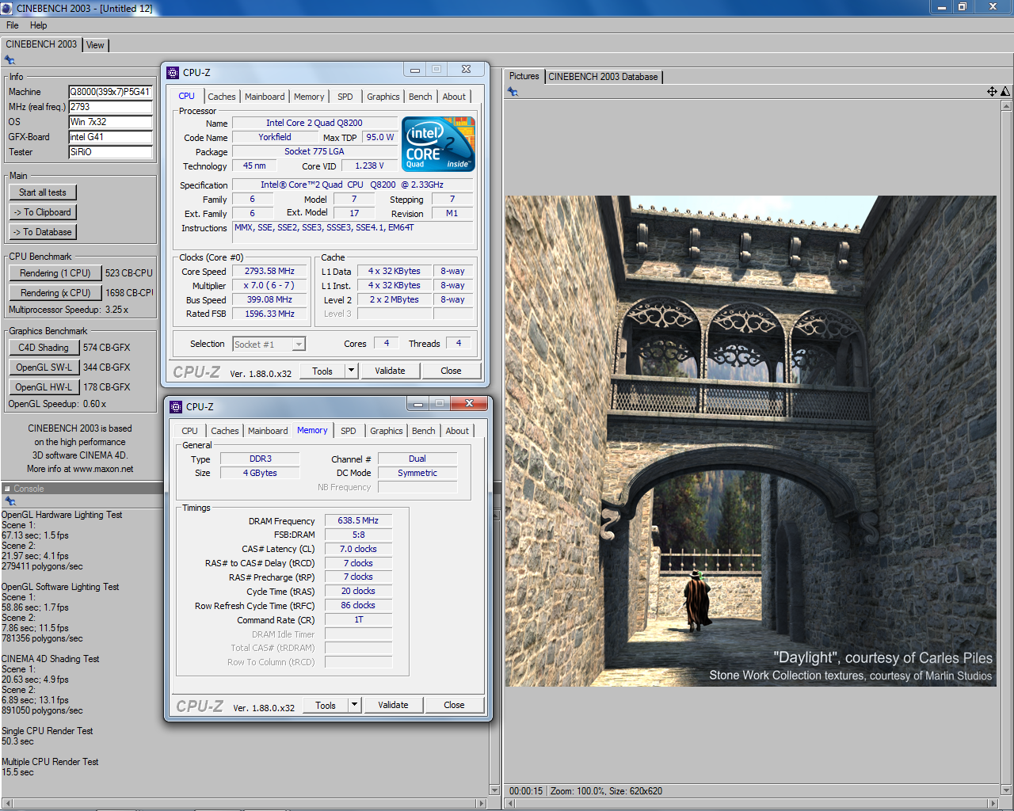Viewport: 1014px width, 811px height.
Task: Switch to the CINEBENCH 2003 Database tab
Action: pos(603,77)
